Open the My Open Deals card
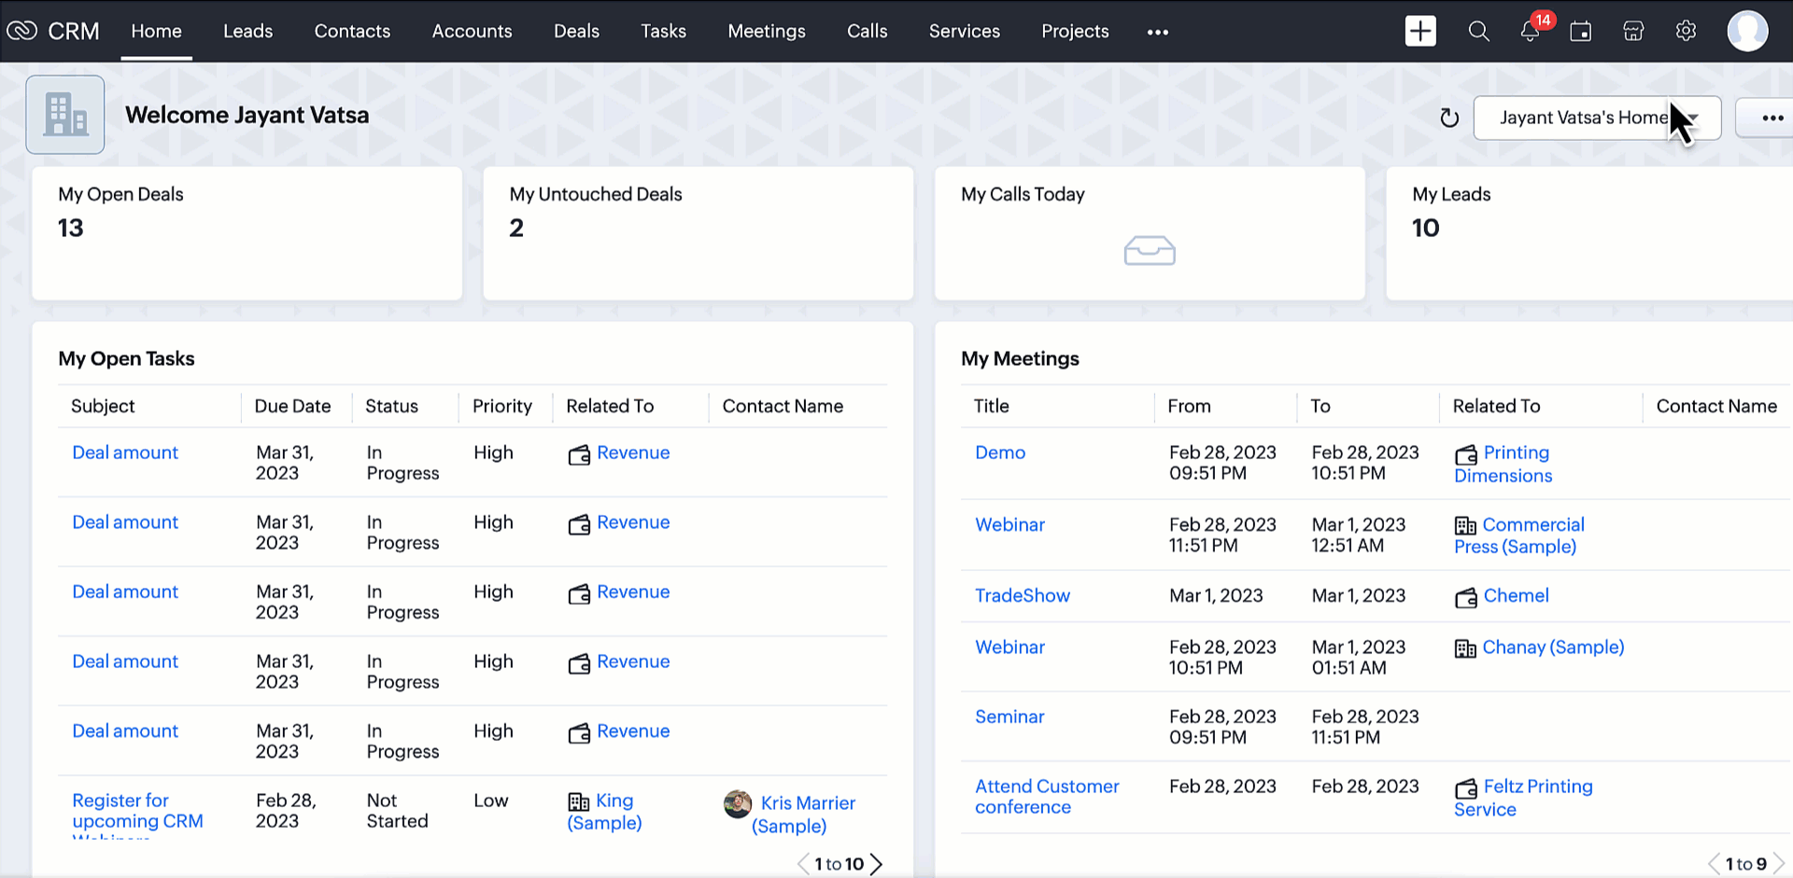The height and width of the screenshot is (878, 1793). tap(247, 232)
